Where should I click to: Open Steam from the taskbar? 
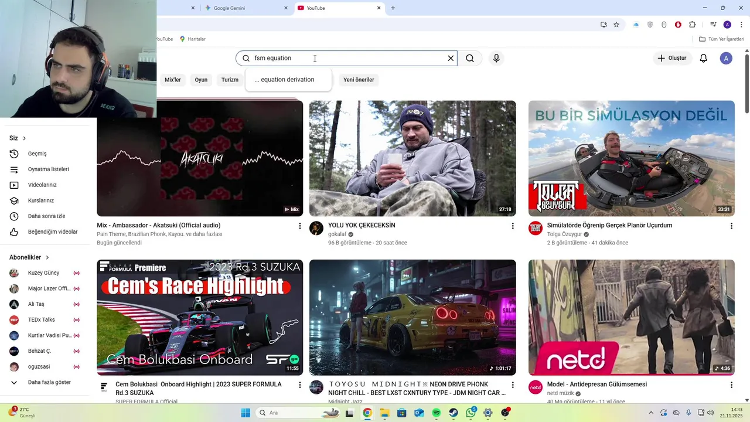(454, 413)
